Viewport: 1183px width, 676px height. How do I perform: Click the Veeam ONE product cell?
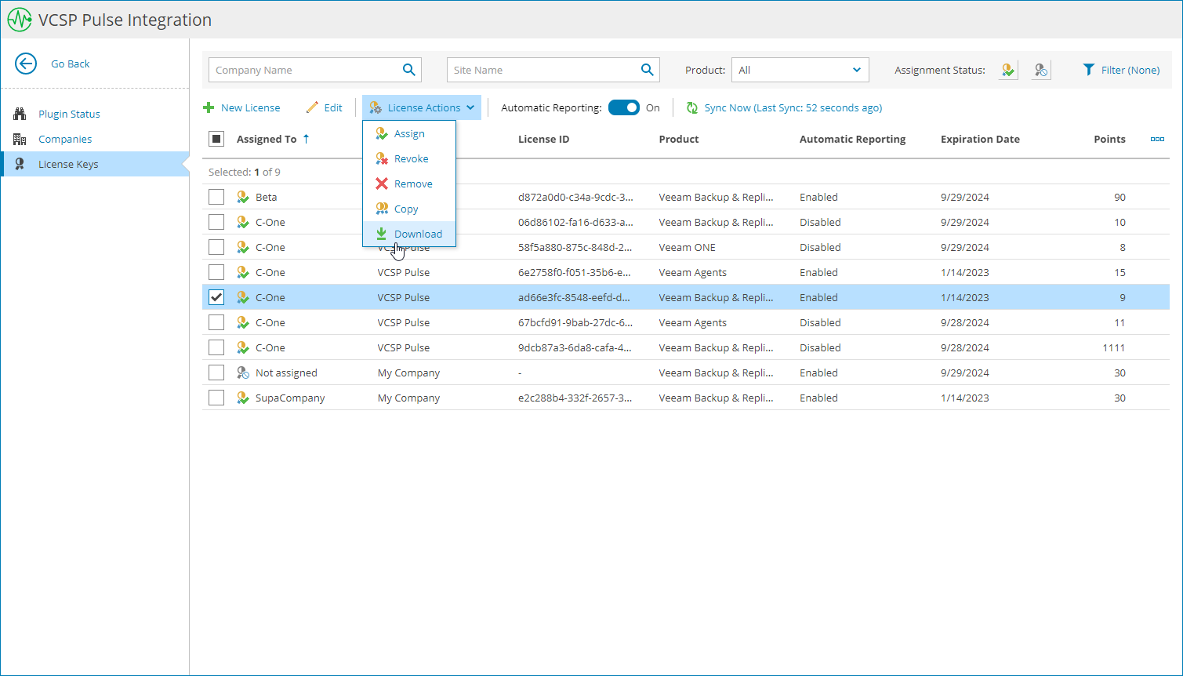pyautogui.click(x=688, y=247)
